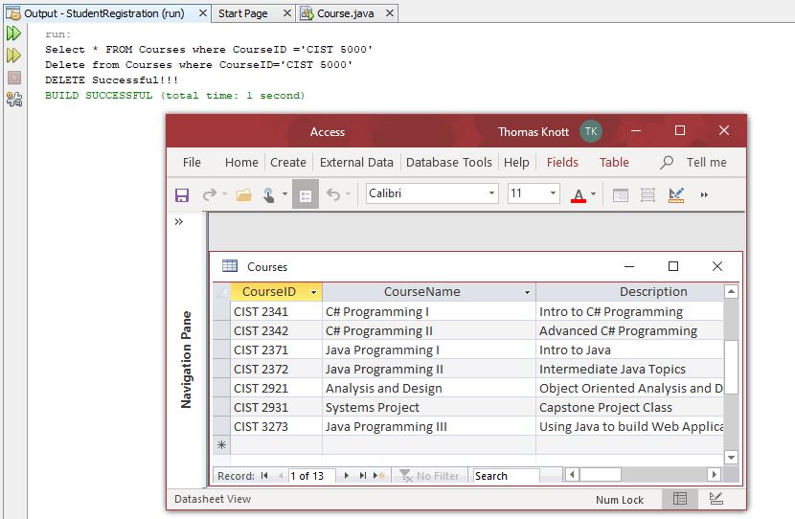Viewport: 795px width, 519px height.
Task: Open the Redo dropdown arrow
Action: coord(224,193)
